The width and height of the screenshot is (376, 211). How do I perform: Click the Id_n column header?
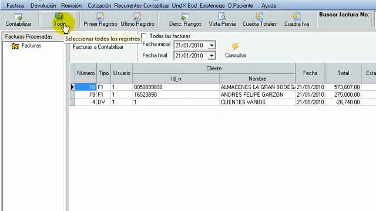coord(176,79)
